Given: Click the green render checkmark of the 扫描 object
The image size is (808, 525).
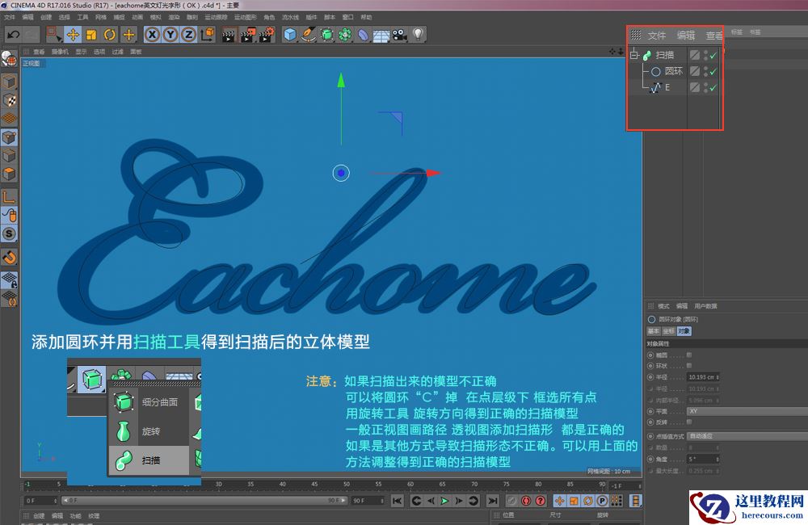Looking at the screenshot, I should pyautogui.click(x=714, y=55).
